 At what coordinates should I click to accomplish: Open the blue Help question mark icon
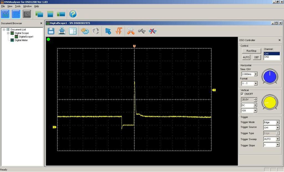coord(73,14)
